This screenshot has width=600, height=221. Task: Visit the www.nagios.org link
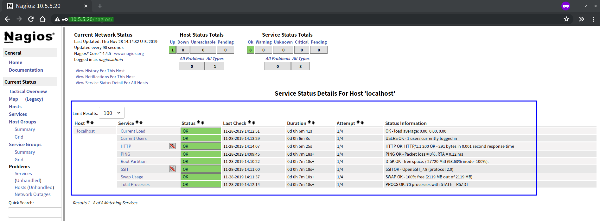click(x=129, y=53)
